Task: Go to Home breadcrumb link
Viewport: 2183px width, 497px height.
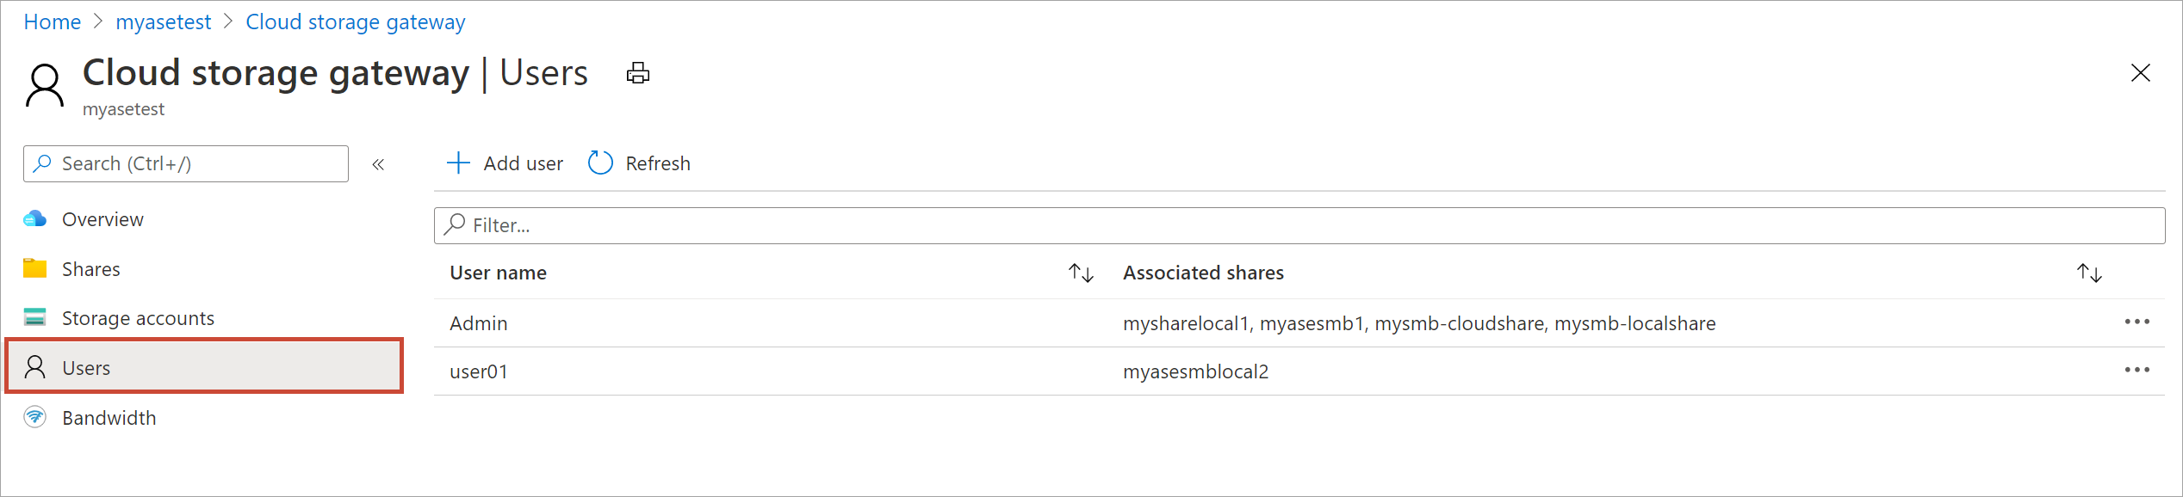Action: pos(53,22)
